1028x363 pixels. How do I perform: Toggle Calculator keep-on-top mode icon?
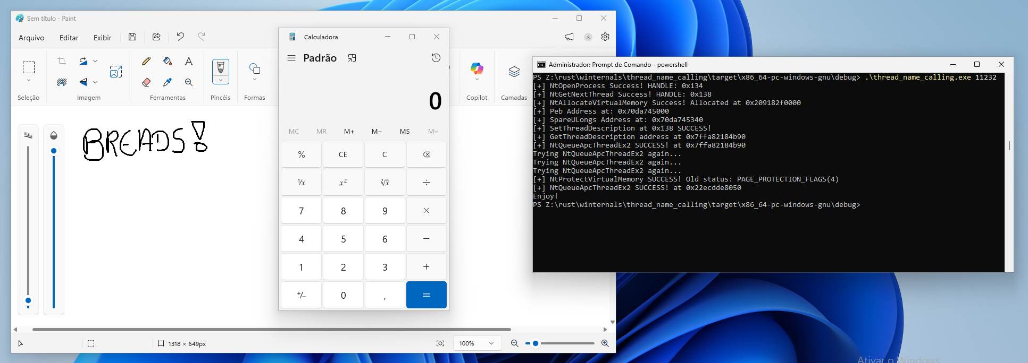352,58
